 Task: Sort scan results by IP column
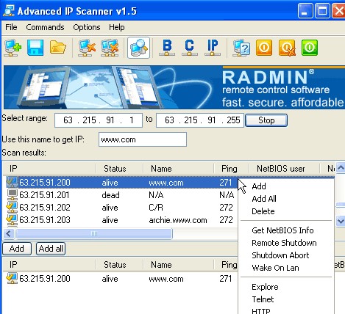pyautogui.click(x=49, y=169)
